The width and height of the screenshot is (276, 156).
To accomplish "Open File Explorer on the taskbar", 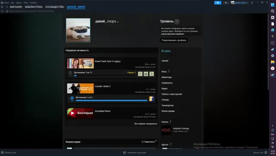I will 273,62.
